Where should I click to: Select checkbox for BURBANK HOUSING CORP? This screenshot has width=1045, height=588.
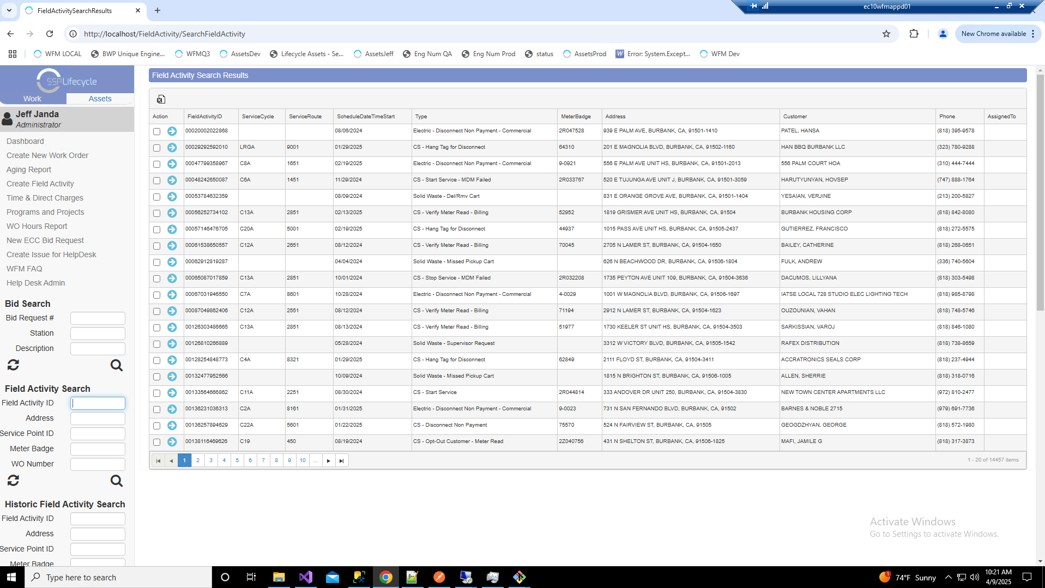pos(157,213)
